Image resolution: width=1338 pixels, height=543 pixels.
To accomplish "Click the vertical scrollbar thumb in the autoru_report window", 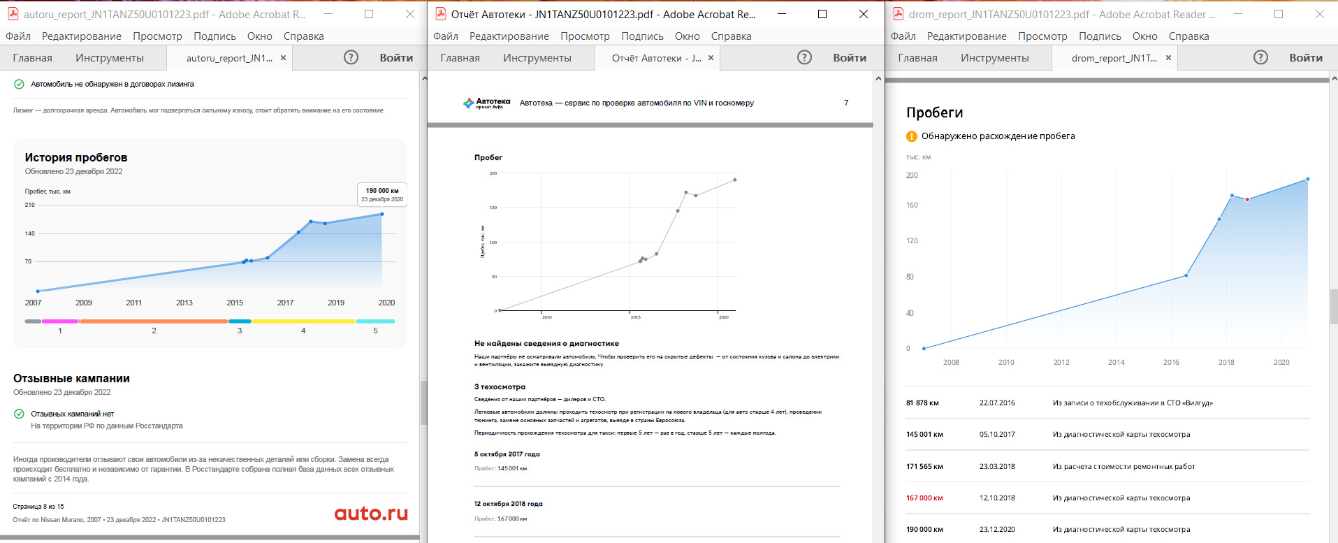I will point(423,403).
